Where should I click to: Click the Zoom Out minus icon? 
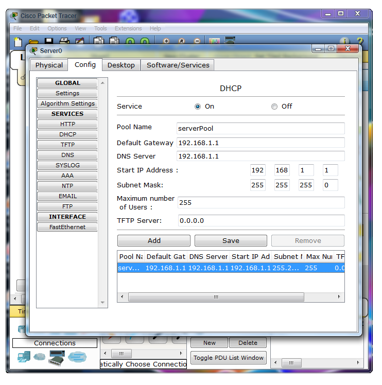point(197,41)
